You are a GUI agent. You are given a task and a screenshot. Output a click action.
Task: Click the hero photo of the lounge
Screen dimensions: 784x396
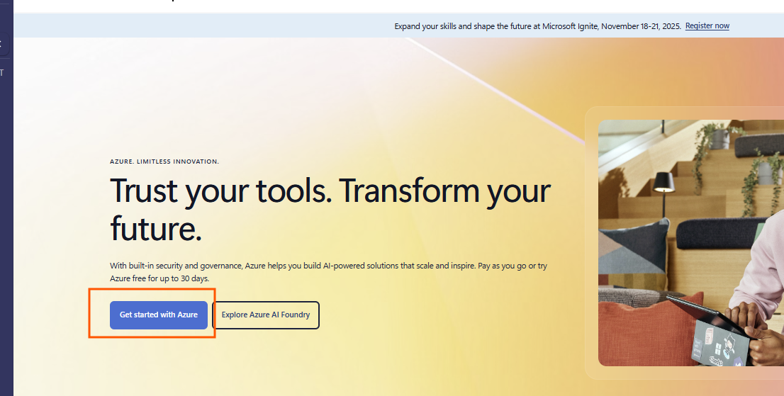tap(691, 243)
